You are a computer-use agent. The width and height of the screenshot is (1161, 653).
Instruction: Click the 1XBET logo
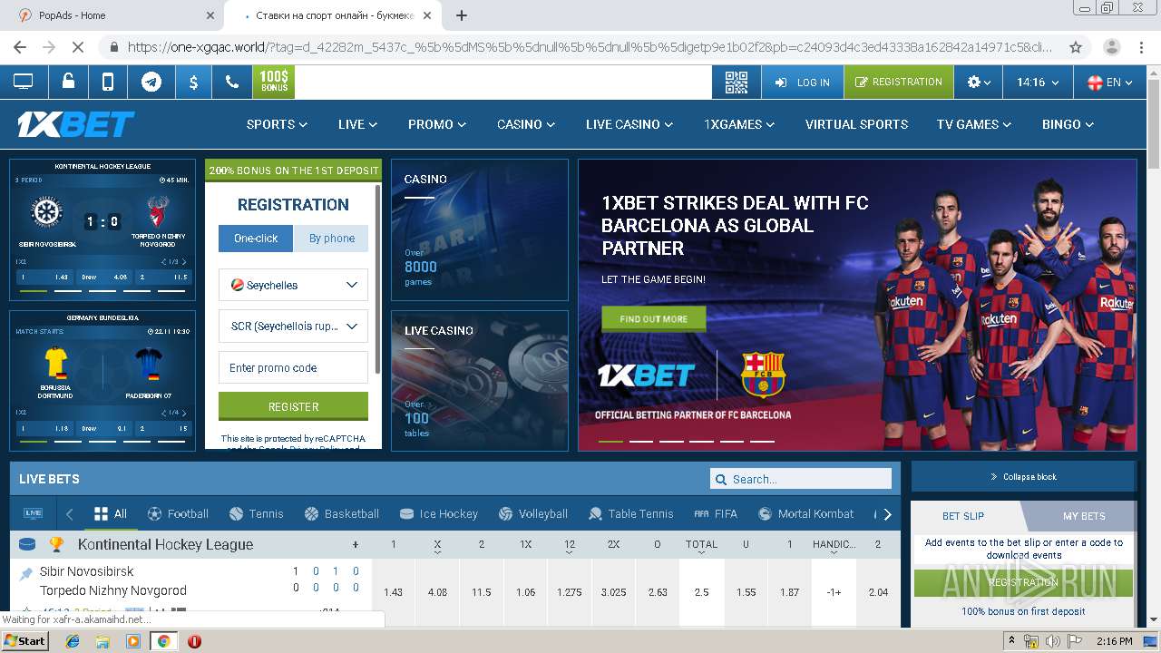(x=76, y=124)
